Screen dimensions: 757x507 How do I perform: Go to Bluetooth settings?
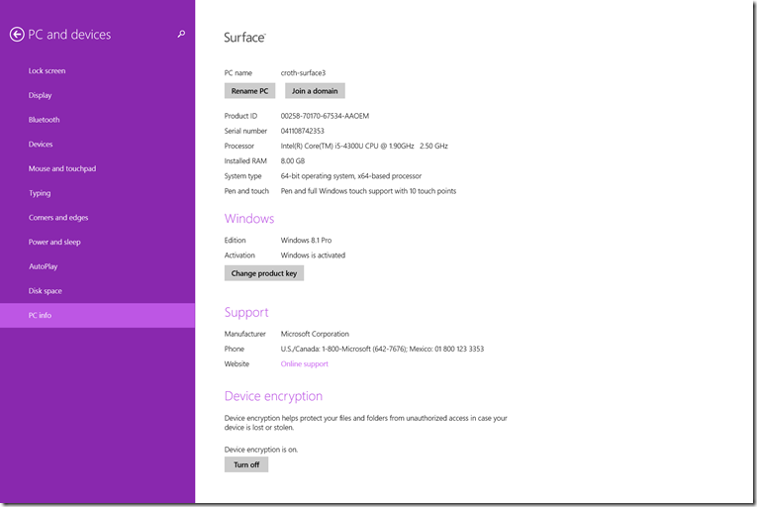click(x=44, y=120)
